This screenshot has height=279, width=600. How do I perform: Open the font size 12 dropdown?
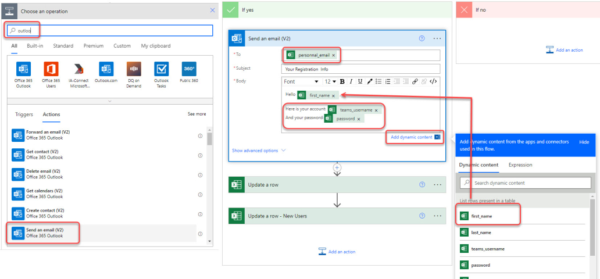coord(330,81)
